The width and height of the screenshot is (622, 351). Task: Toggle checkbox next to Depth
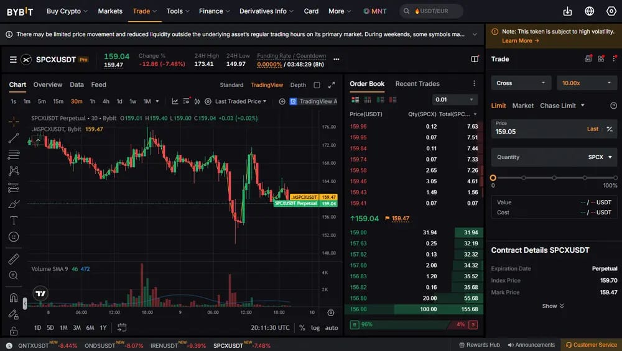317,85
